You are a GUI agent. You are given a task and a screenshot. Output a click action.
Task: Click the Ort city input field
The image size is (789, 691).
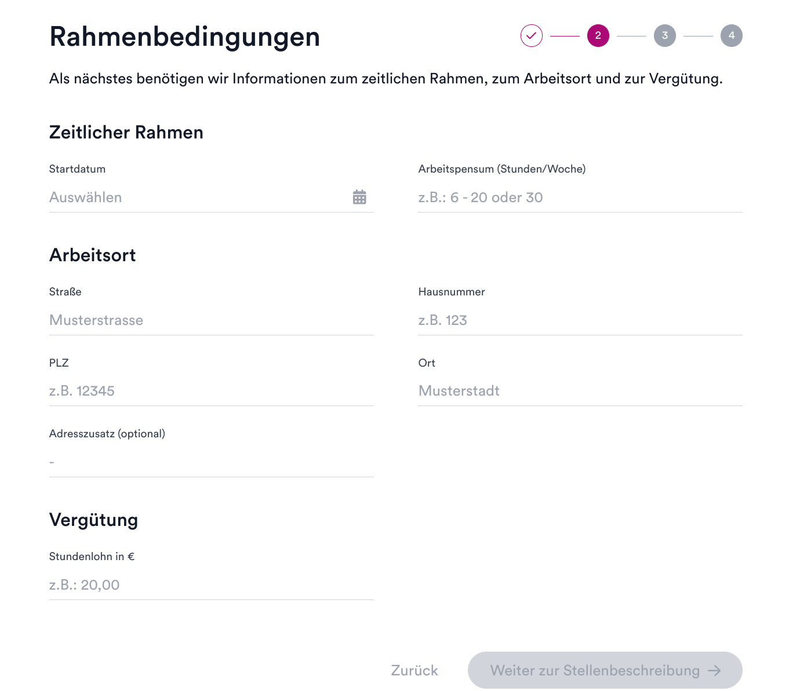click(x=580, y=391)
